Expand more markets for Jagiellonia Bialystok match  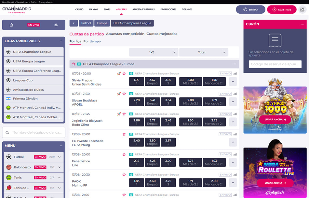233,122
